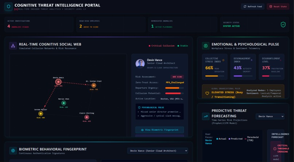
Task: Select the Serena Miller node
Action: click(41, 114)
